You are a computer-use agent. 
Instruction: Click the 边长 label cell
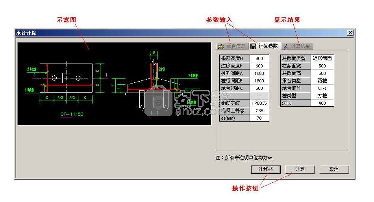pos(296,103)
